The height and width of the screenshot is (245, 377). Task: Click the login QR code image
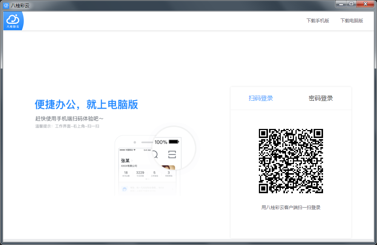(291, 161)
